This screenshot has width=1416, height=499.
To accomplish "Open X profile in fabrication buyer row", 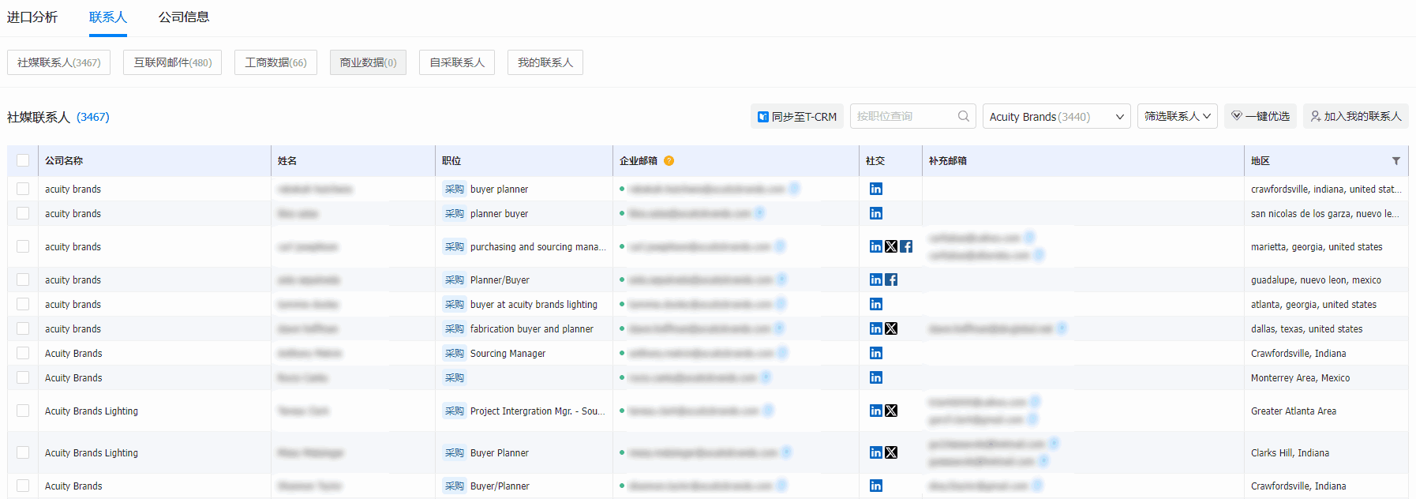I will click(x=891, y=328).
